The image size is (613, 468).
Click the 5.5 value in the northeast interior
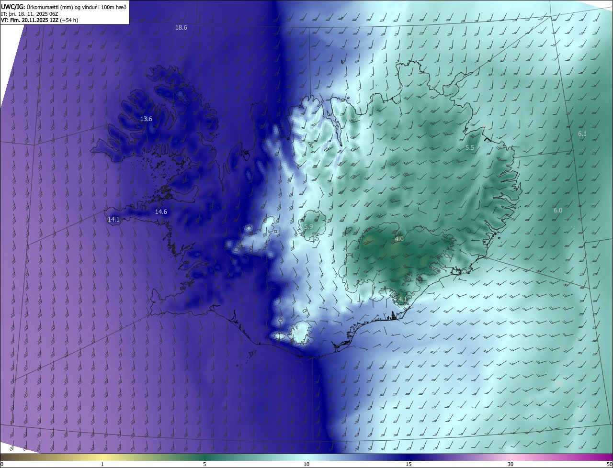pyautogui.click(x=470, y=148)
